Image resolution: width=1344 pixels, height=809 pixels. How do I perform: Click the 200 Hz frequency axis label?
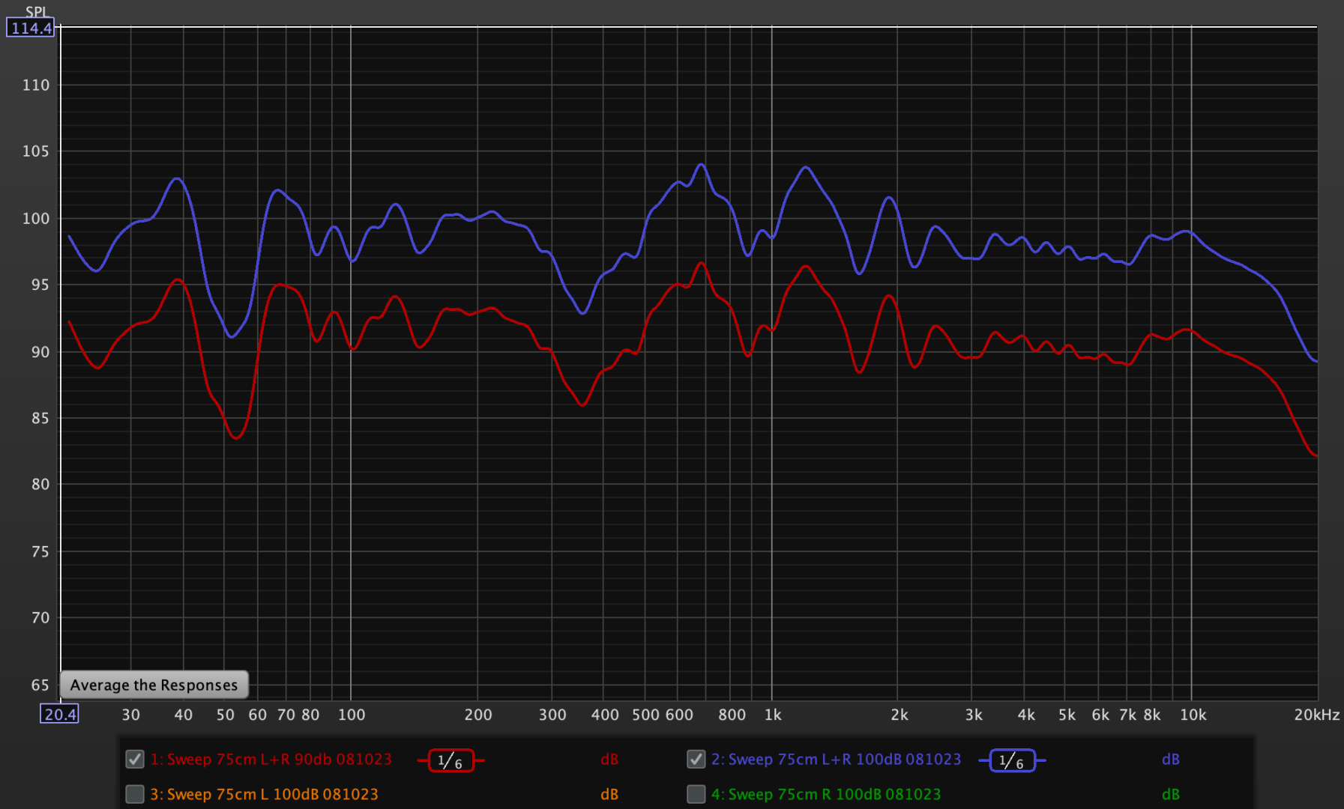coord(478,715)
